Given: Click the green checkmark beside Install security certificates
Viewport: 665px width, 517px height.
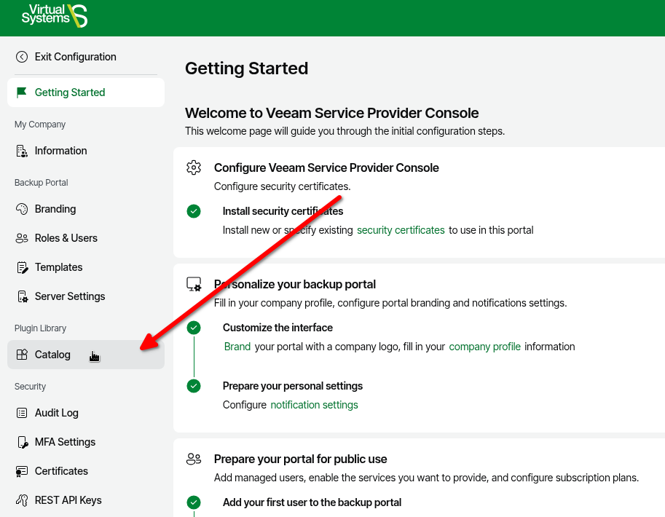Looking at the screenshot, I should click(194, 211).
